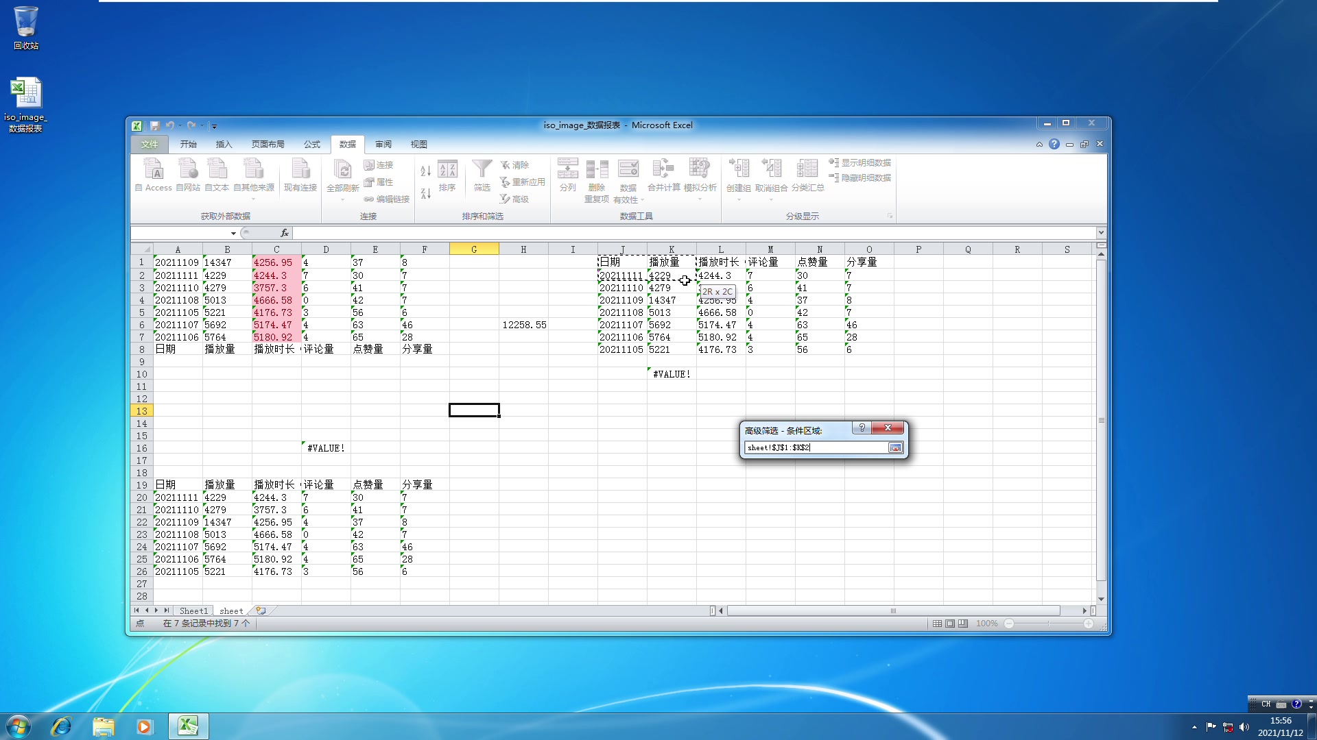Screen dimensions: 1317x740
Task: Click the 清除 (Clear) filter icon
Action: pos(518,165)
